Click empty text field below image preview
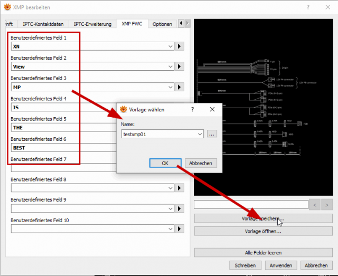The height and width of the screenshot is (276, 338). pos(251,204)
